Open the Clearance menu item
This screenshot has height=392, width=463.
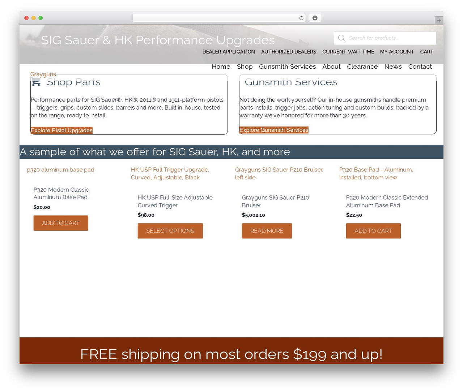[x=362, y=67]
